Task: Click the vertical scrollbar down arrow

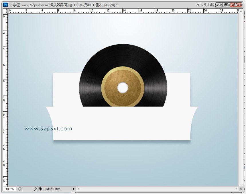Action: coord(241,184)
